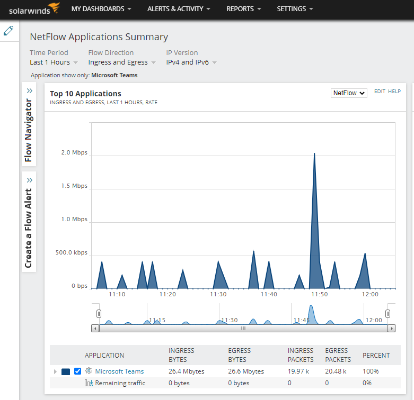The image size is (414, 400).
Task: Click the 26.4 Mbytes ingress value
Action: coord(187,371)
